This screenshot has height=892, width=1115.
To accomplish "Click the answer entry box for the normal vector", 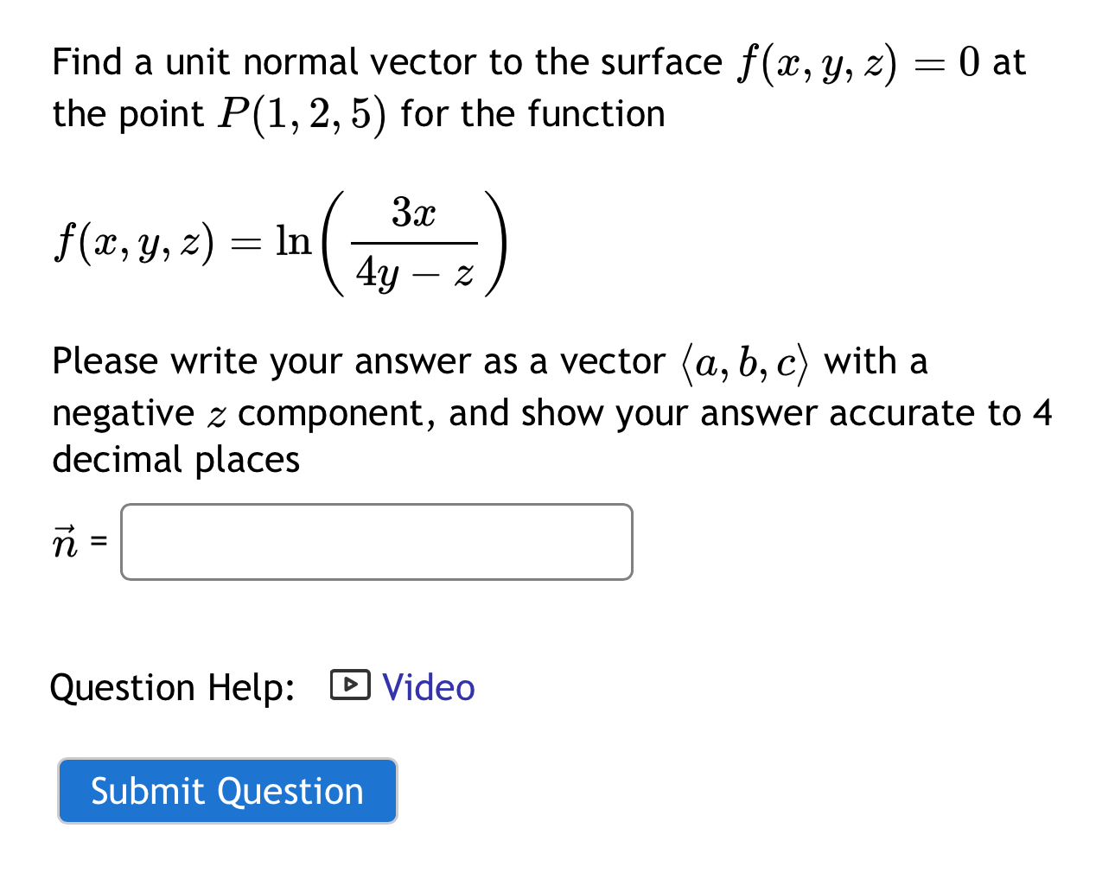I will (376, 542).
